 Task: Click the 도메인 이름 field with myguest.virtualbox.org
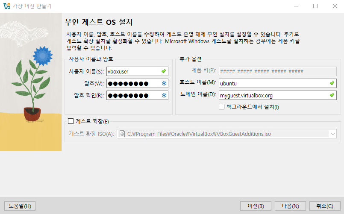click(277, 95)
